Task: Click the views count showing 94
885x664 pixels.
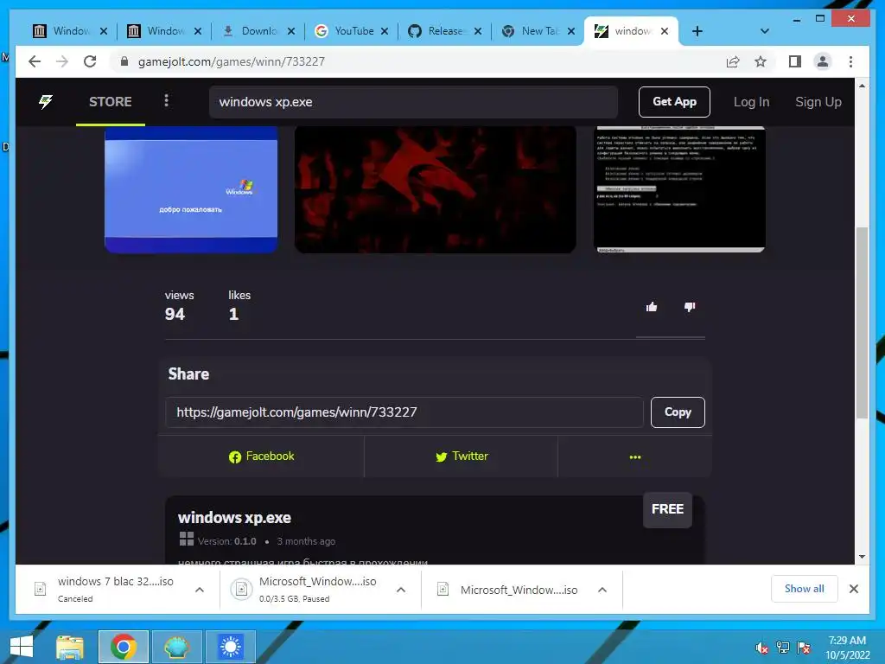Action: [x=175, y=314]
